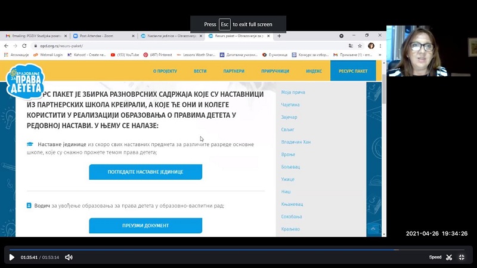Screen dimensions: 477x268
Task: Click the page scroll-to-top arrow button
Action: point(373,229)
